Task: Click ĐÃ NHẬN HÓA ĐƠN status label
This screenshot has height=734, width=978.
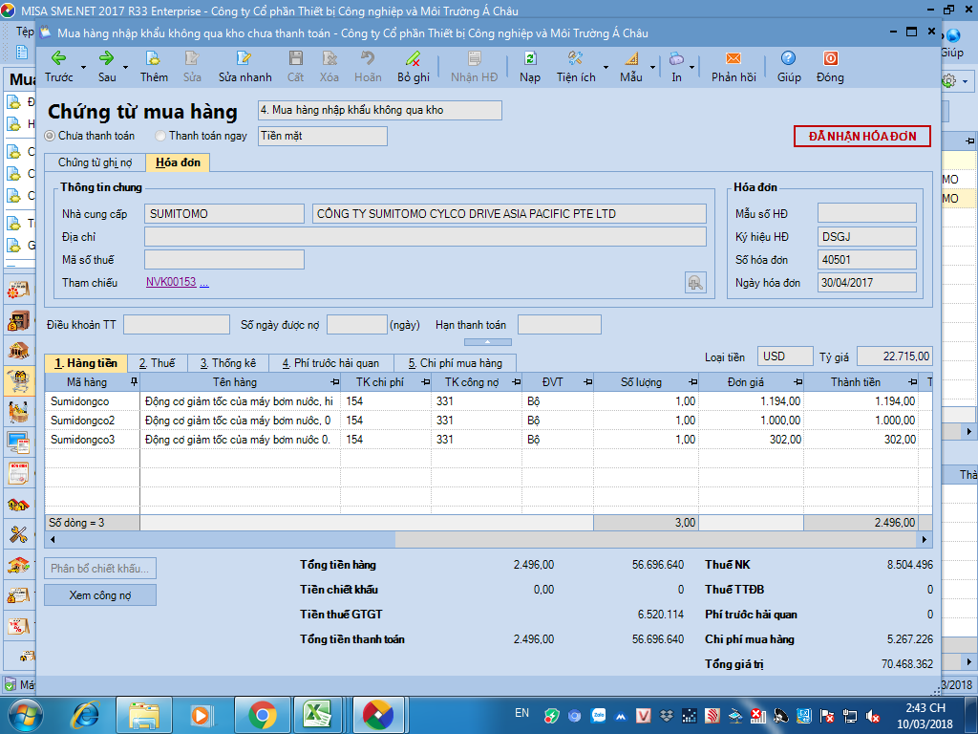Action: [x=862, y=137]
